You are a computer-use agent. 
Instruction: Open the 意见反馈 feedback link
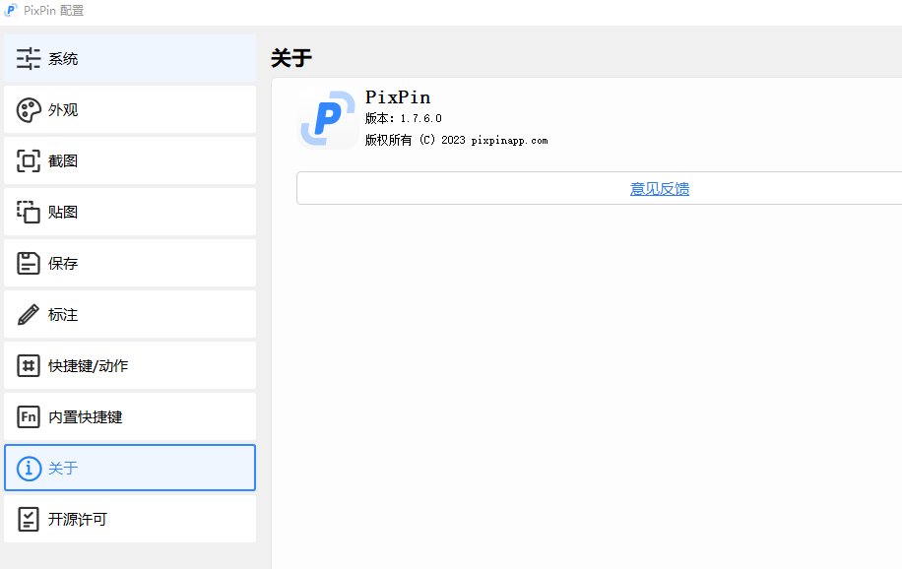coord(659,189)
